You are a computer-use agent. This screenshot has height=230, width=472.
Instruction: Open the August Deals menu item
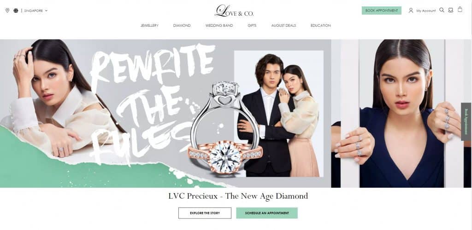(x=283, y=25)
